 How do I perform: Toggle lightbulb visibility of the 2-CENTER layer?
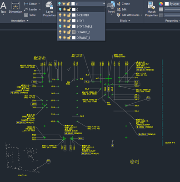(60, 15)
